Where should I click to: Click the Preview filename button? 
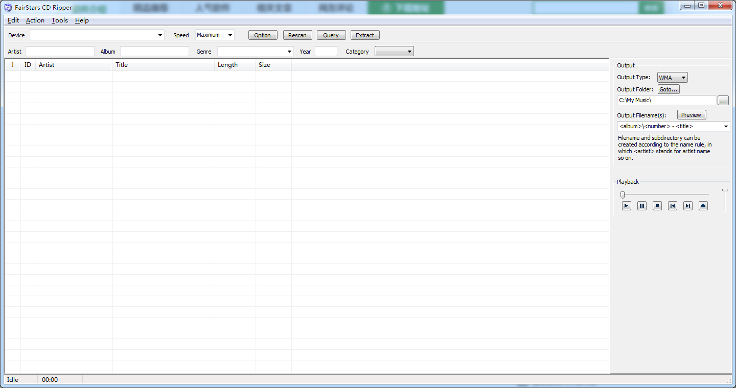click(x=692, y=115)
